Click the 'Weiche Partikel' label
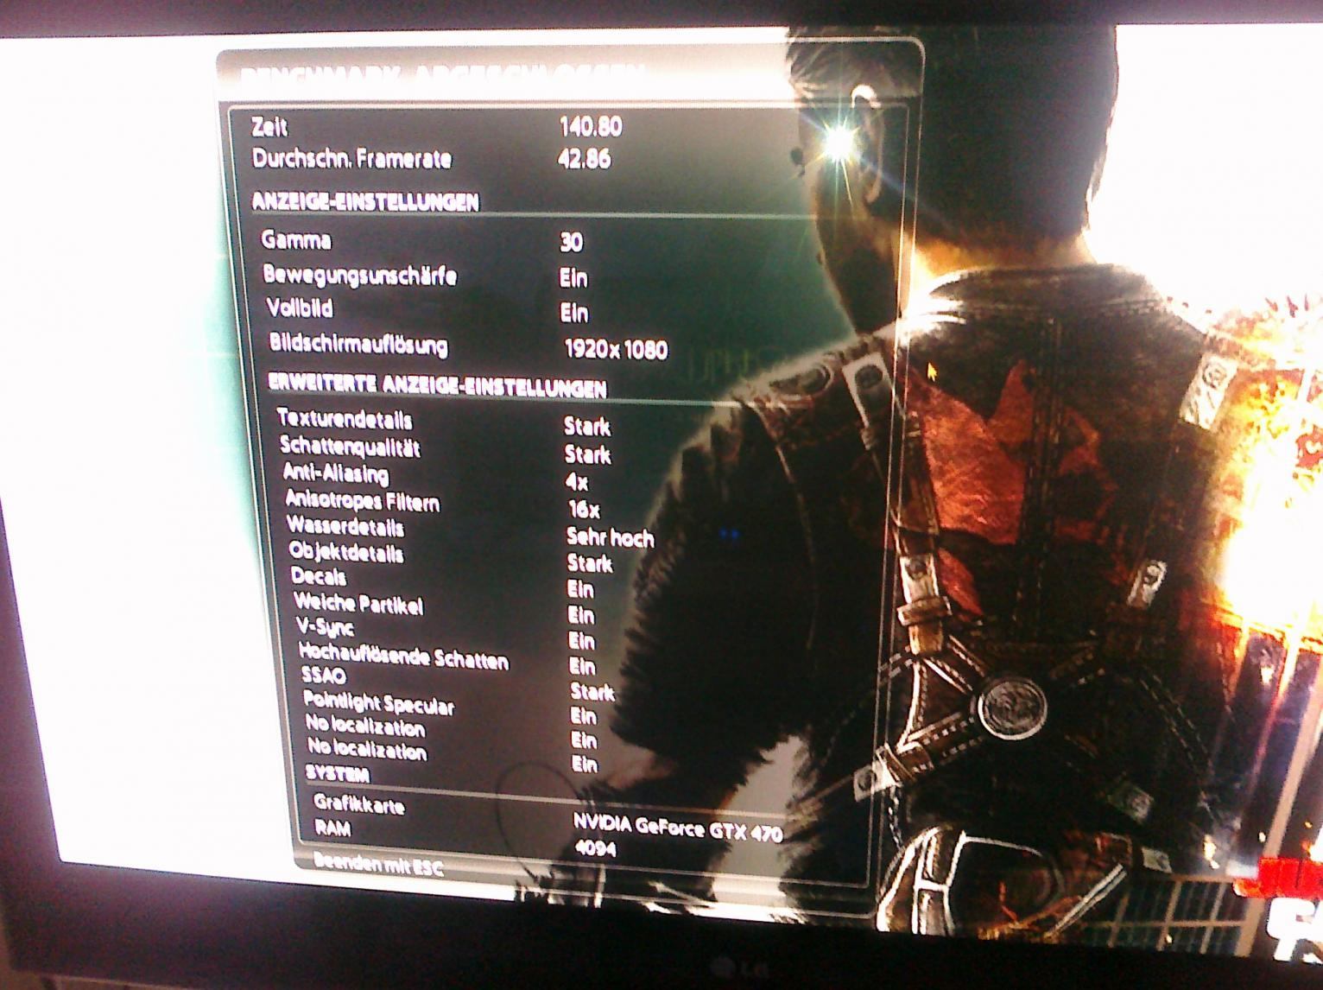1323x990 pixels. click(x=358, y=603)
